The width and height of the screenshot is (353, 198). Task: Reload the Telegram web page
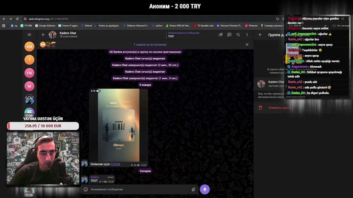tap(17, 19)
